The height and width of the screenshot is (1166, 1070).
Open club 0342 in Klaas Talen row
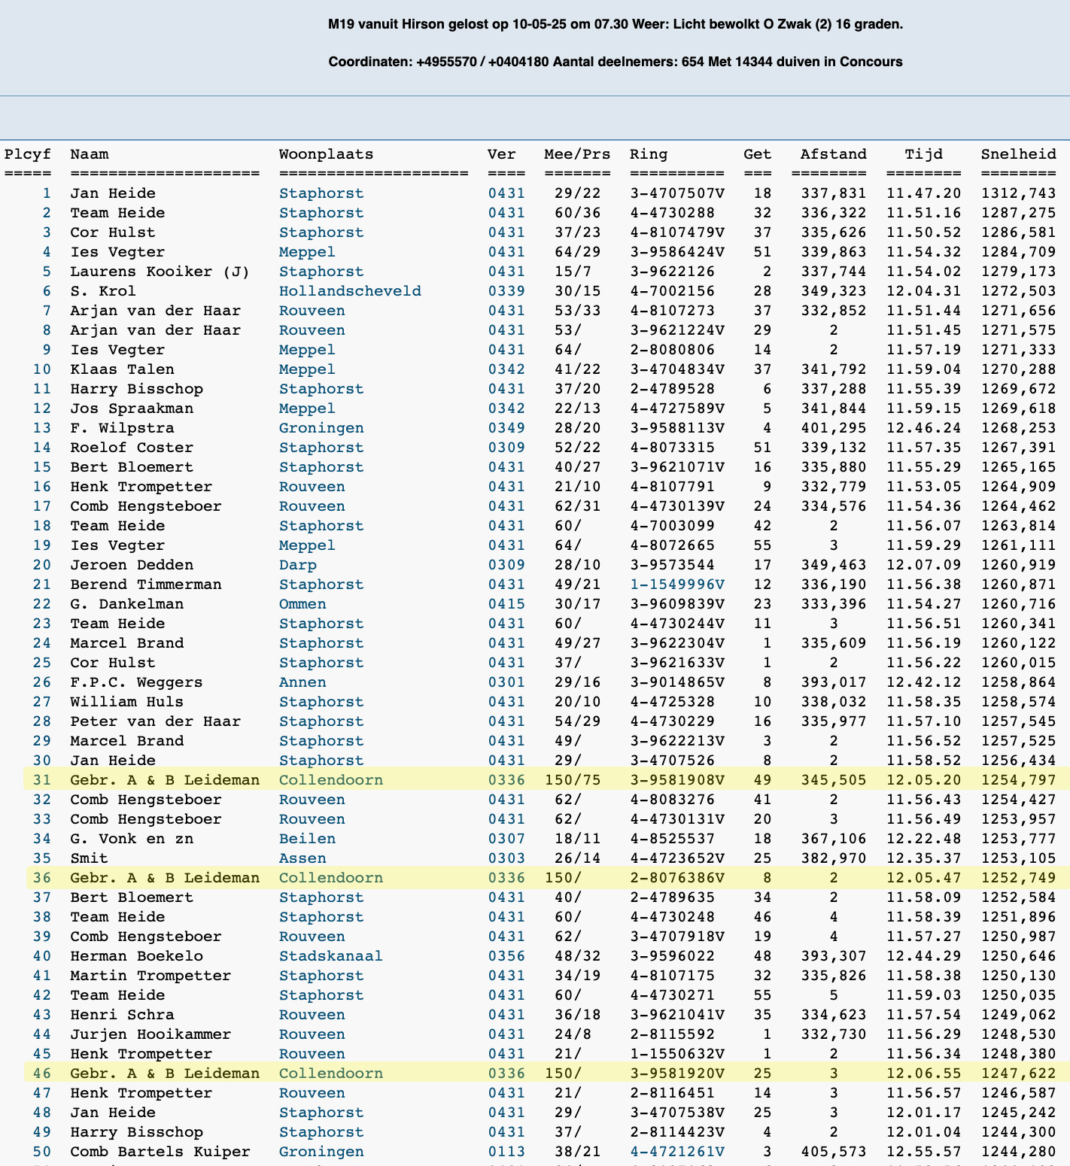[x=506, y=369]
